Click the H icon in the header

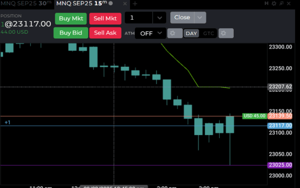coord(266,3)
